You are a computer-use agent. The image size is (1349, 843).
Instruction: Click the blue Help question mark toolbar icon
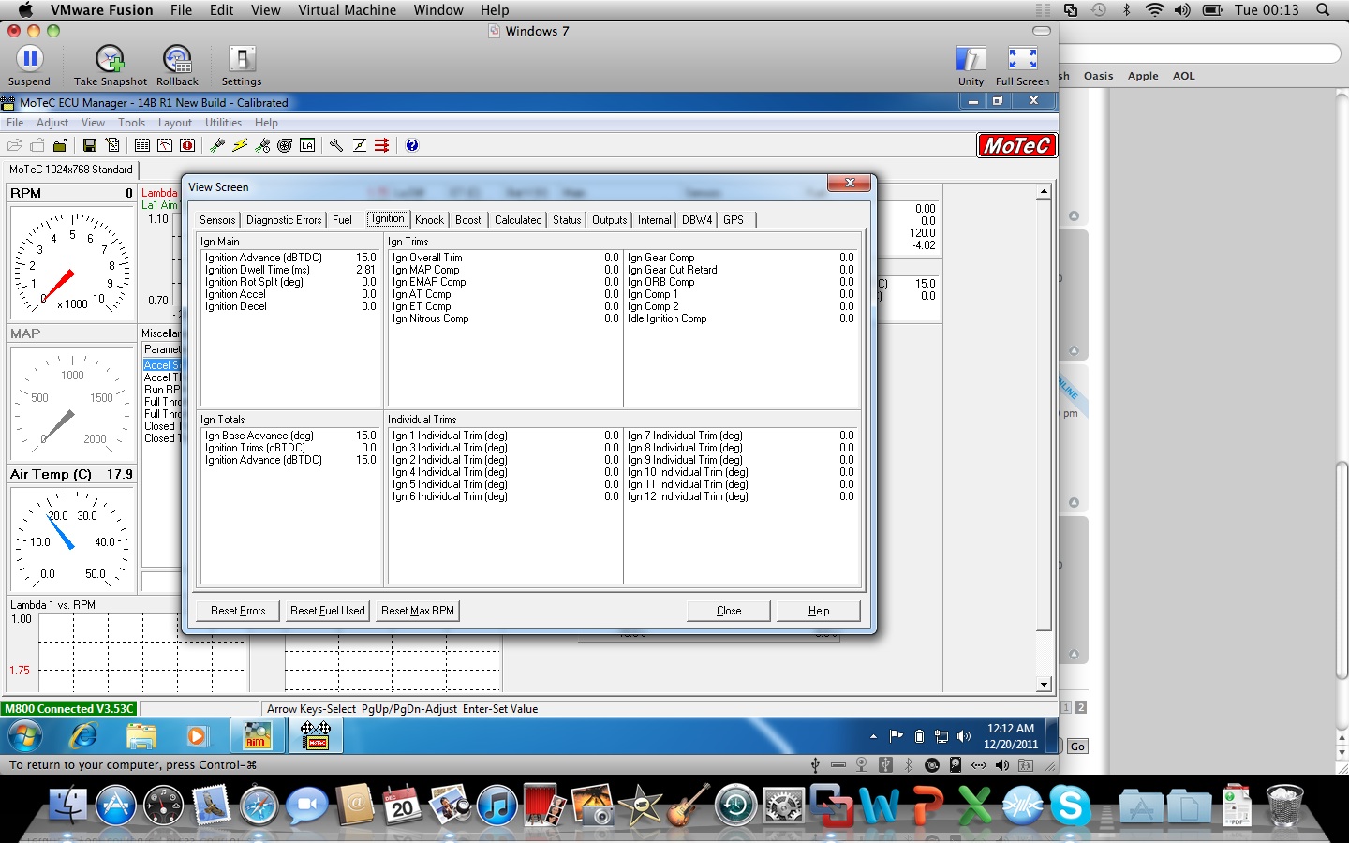(x=411, y=145)
